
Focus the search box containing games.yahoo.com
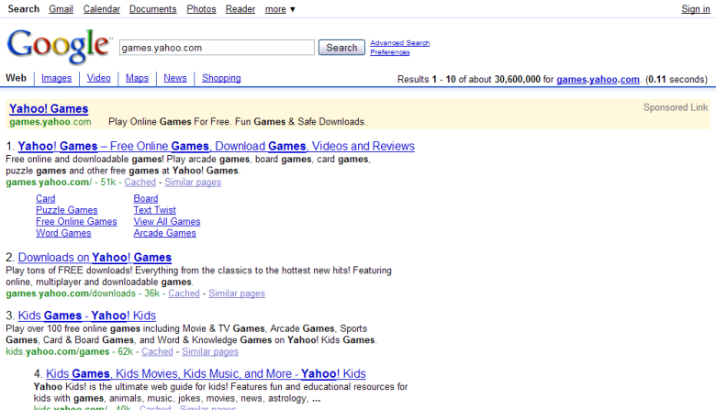[x=217, y=48]
